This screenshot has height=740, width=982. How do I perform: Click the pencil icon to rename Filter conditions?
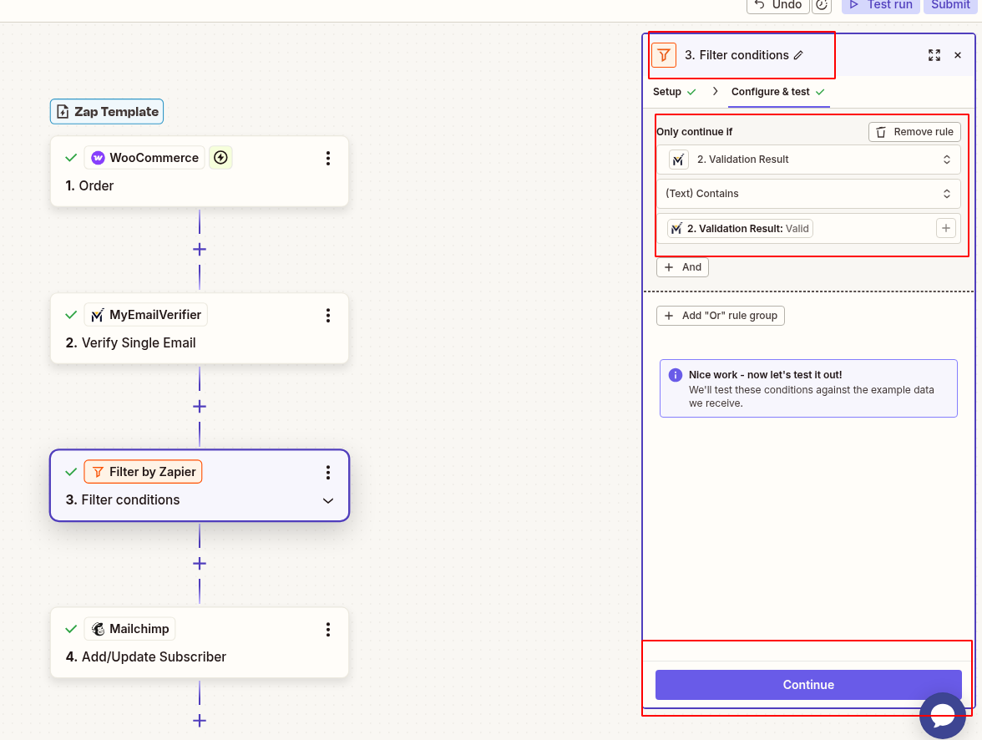[800, 54]
